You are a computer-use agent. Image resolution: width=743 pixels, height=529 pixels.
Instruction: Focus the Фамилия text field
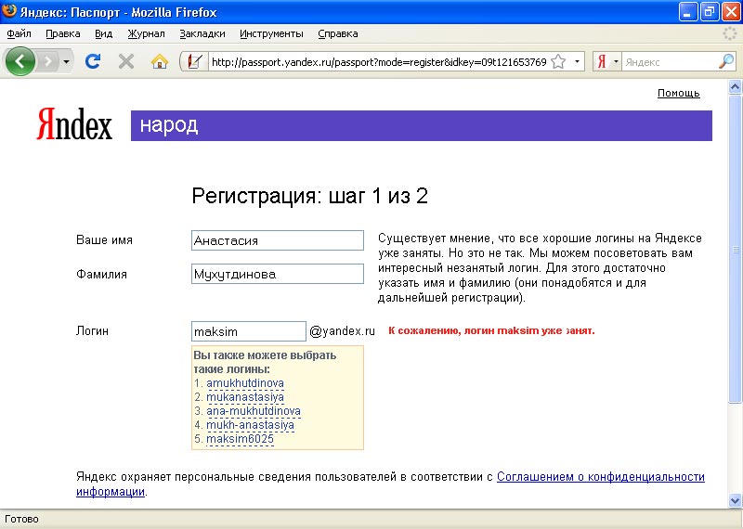click(x=277, y=275)
